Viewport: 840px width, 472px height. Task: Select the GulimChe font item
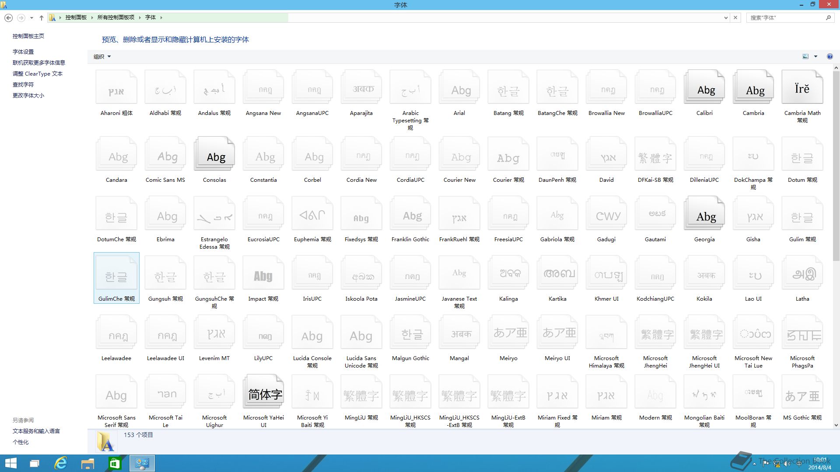116,278
